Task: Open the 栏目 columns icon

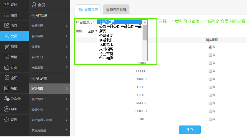Action: click(x=6, y=15)
